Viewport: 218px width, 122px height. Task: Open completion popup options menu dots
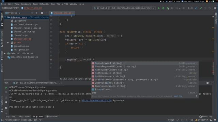pyautogui.click(x=196, y=96)
